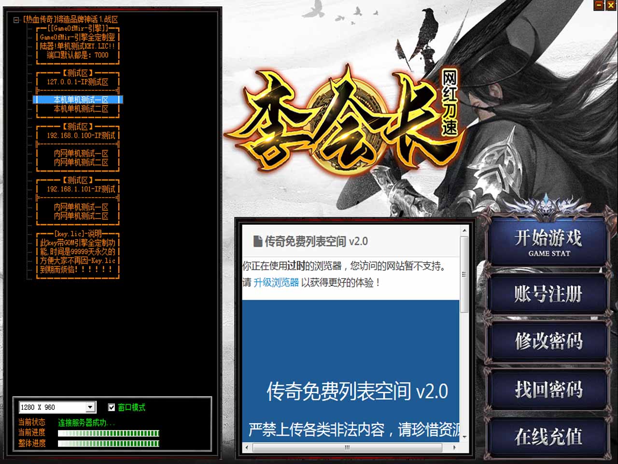Select server 本机单机测试一区
This screenshot has width=618, height=464.
(81, 100)
